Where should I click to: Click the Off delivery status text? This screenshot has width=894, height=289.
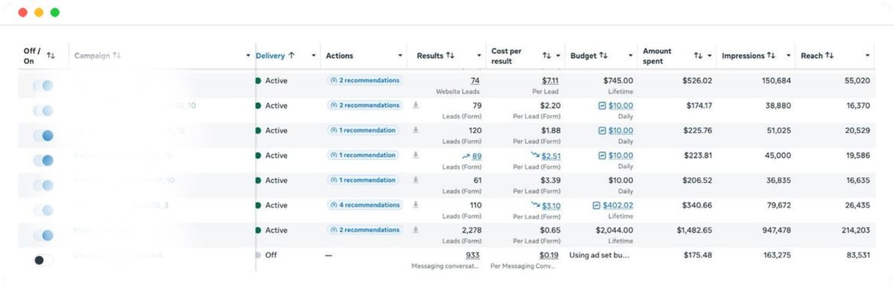(271, 255)
